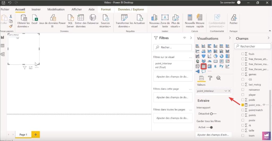This screenshot has height=141, width=272.
Task: Pick the KPI visualization icon
Action: tap(227, 61)
